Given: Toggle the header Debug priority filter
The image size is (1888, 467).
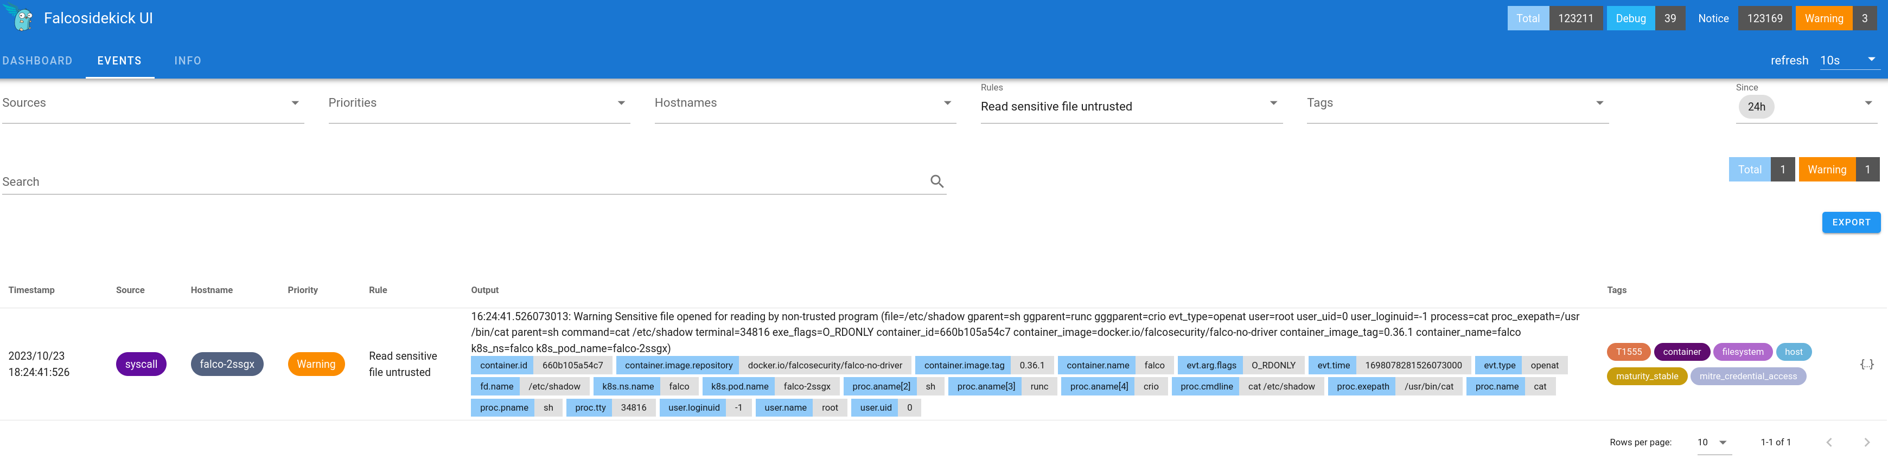Looking at the screenshot, I should [1630, 18].
